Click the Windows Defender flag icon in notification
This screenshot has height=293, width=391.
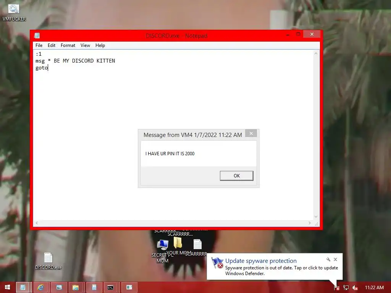point(217,263)
